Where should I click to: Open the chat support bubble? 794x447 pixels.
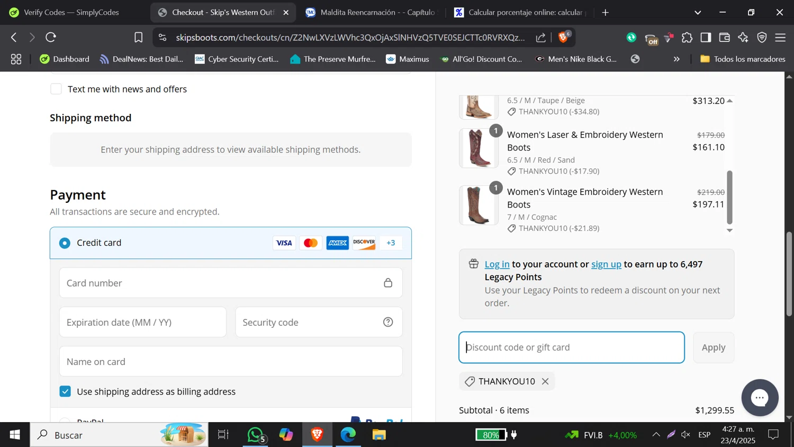pyautogui.click(x=760, y=398)
